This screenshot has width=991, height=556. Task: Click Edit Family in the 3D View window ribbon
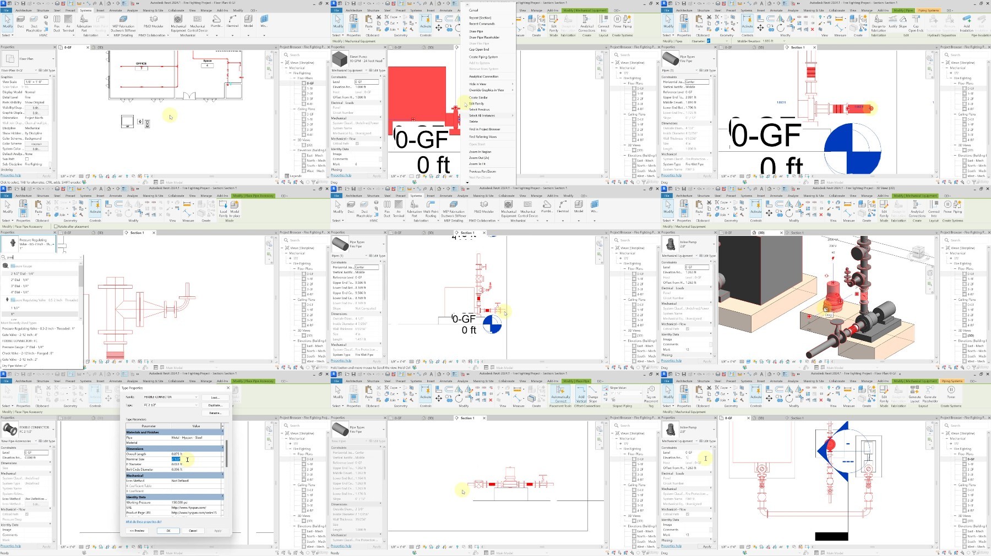[x=884, y=208]
